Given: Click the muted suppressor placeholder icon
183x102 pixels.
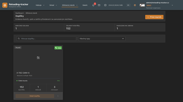Looking at the screenshot, I should [38, 57].
